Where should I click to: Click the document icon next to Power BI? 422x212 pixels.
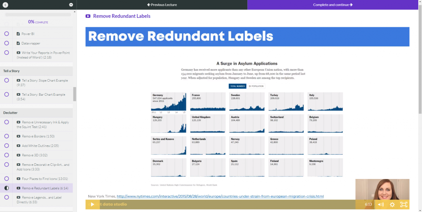coord(18,34)
